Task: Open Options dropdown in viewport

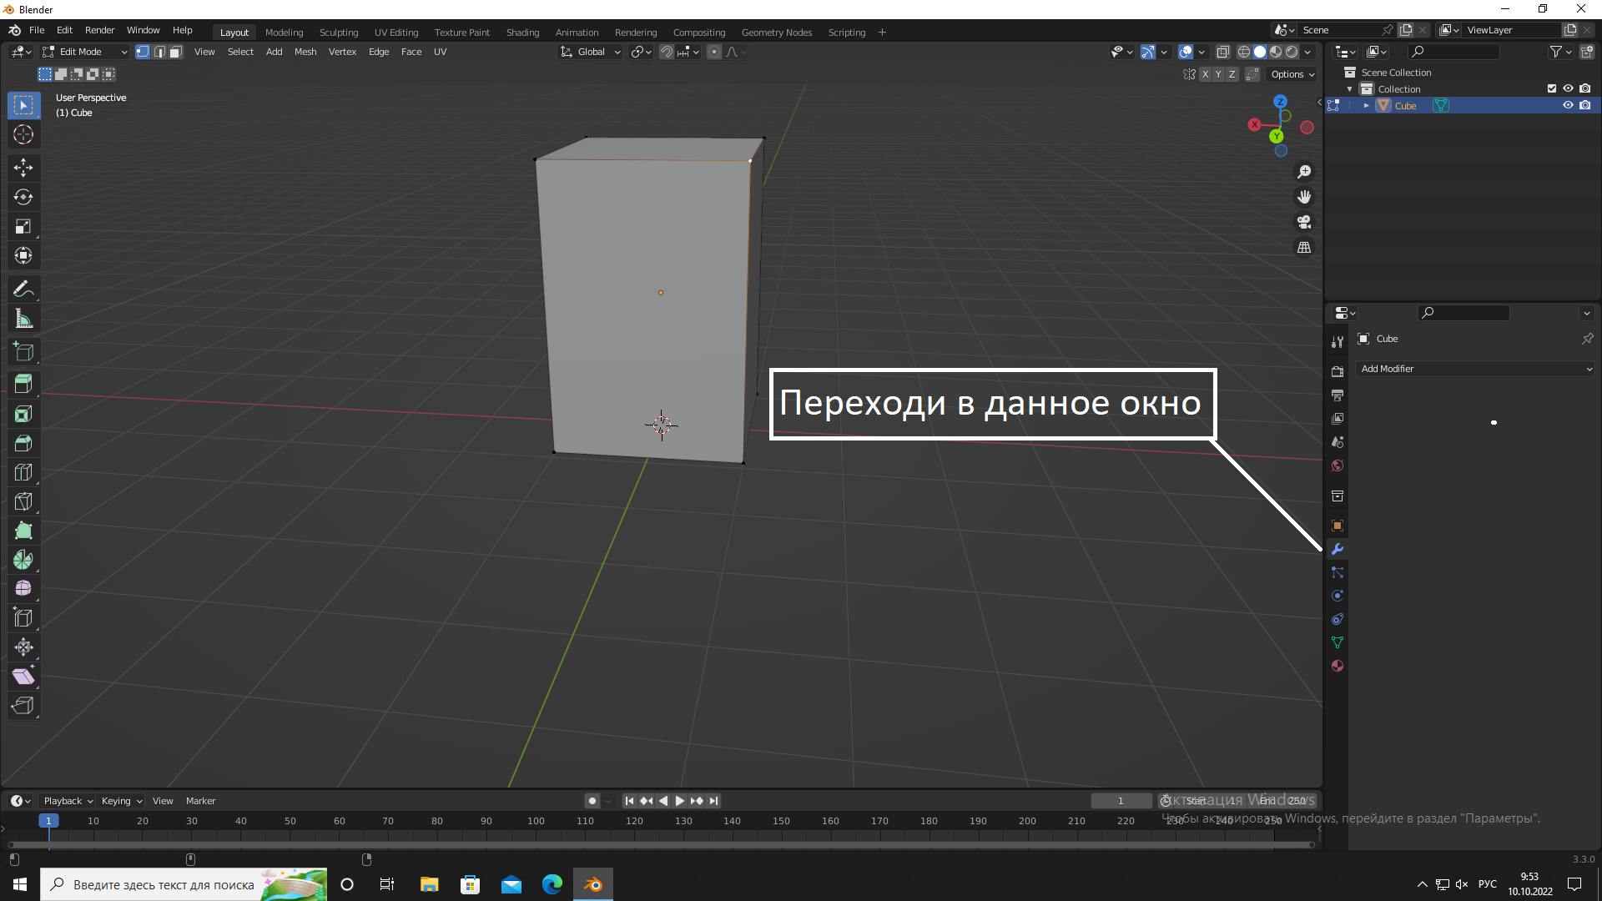Action: click(1292, 74)
